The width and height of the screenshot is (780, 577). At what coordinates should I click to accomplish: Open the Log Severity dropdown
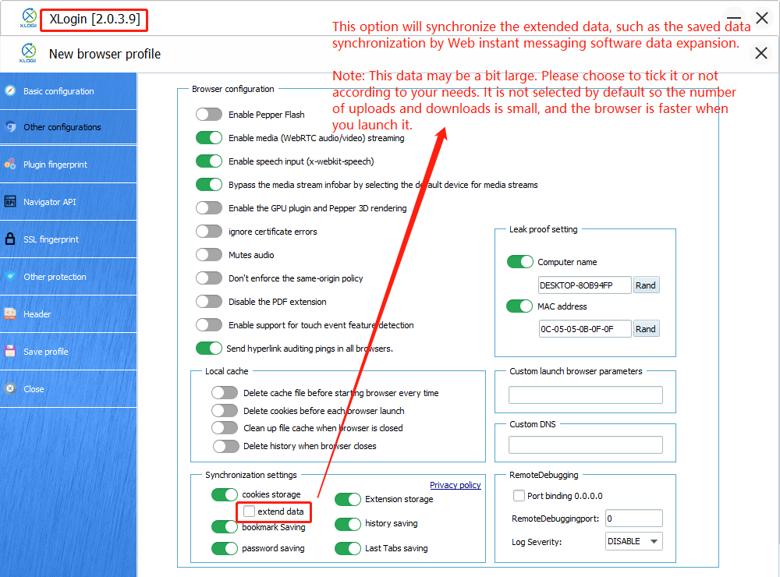point(633,541)
